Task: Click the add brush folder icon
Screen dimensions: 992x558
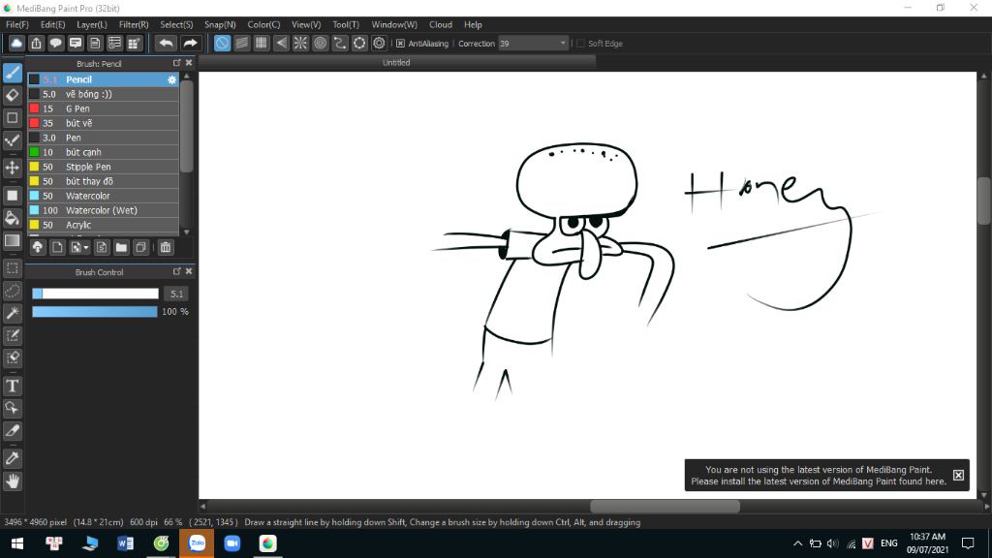Action: (121, 247)
